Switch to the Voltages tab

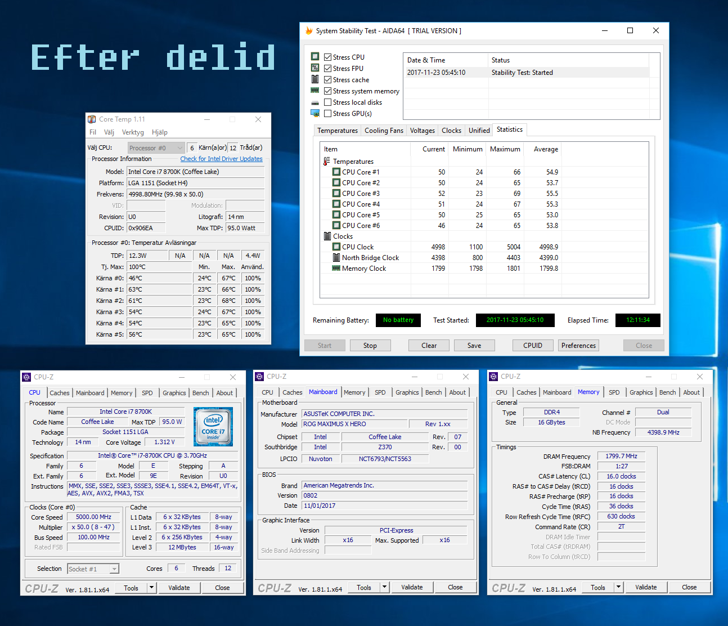[x=422, y=131]
